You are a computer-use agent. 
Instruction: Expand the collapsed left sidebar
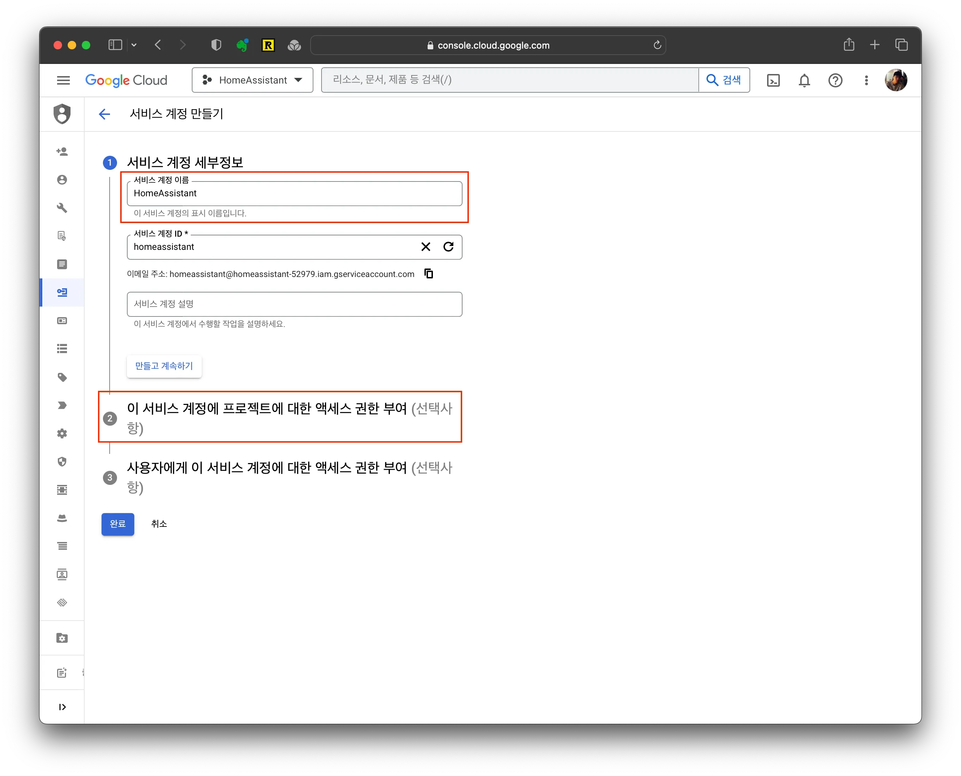point(62,707)
